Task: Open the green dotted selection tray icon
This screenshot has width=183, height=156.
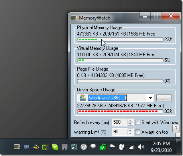Action: point(45,147)
